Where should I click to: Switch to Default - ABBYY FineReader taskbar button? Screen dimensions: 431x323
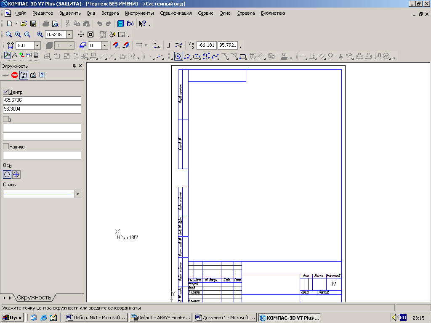click(x=161, y=318)
